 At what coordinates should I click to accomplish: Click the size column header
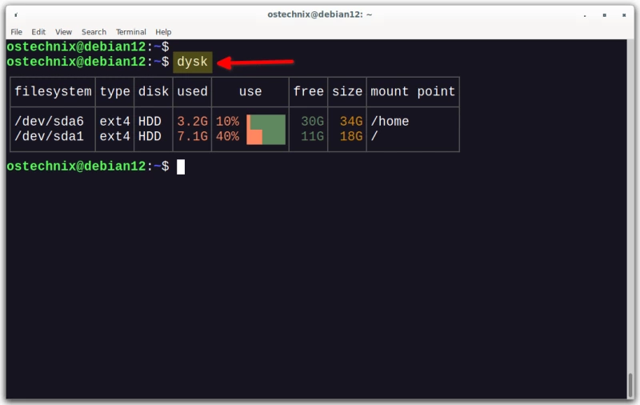347,91
